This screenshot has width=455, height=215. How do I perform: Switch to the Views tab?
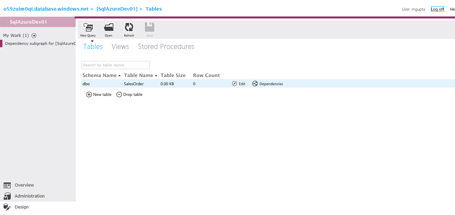(120, 47)
